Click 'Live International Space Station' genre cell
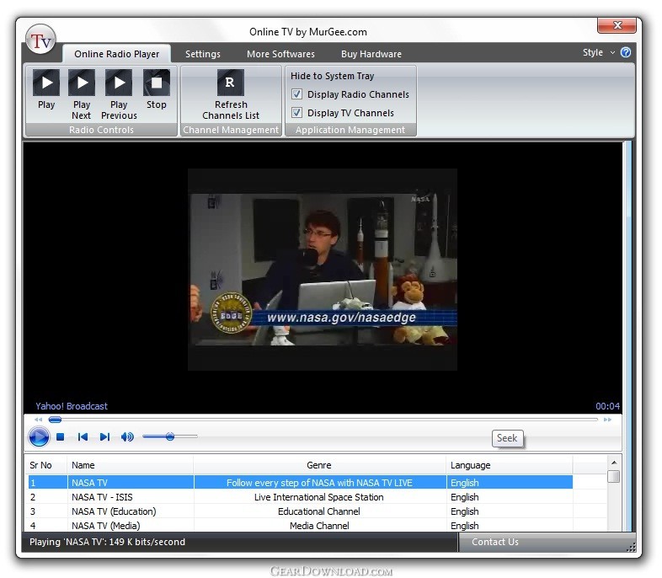Screen dimensions: 662x578 319,497
